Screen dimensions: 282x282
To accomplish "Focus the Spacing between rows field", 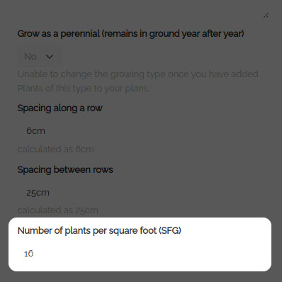I will [140, 193].
